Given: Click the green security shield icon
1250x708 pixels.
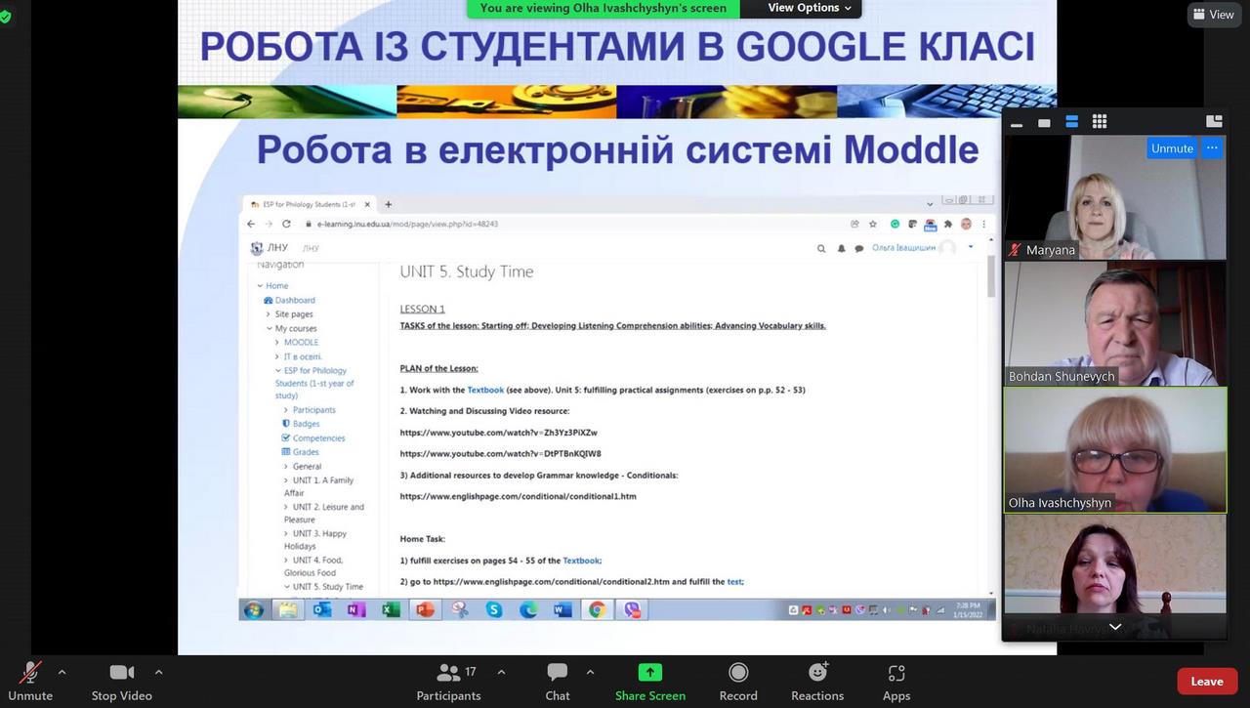Looking at the screenshot, I should point(6,17).
